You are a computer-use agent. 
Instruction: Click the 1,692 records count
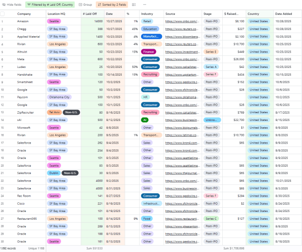(8, 248)
